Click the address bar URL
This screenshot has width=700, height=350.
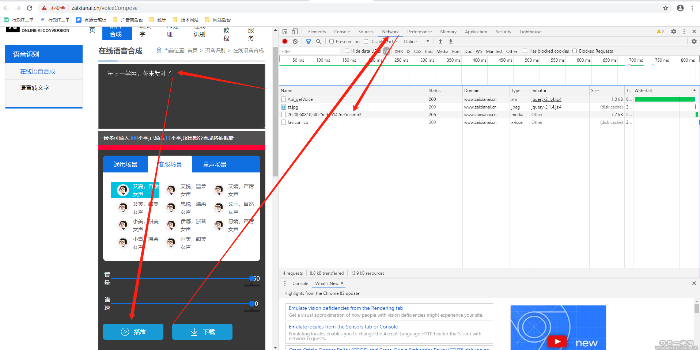[x=105, y=8]
